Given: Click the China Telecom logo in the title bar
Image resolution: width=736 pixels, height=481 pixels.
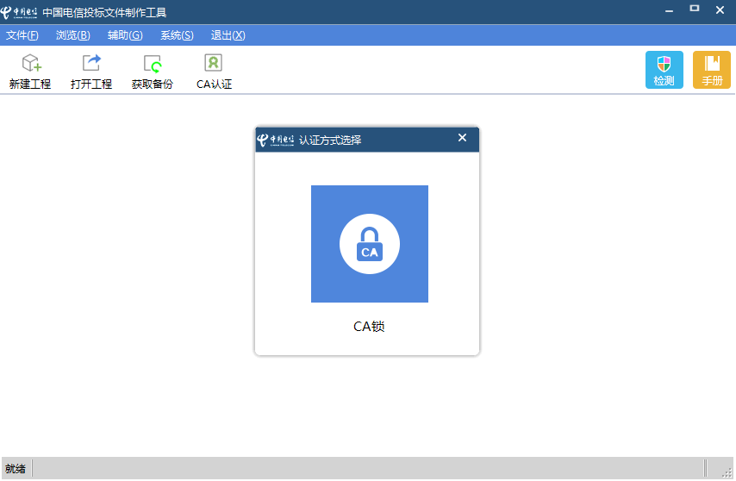Looking at the screenshot, I should click(x=19, y=13).
